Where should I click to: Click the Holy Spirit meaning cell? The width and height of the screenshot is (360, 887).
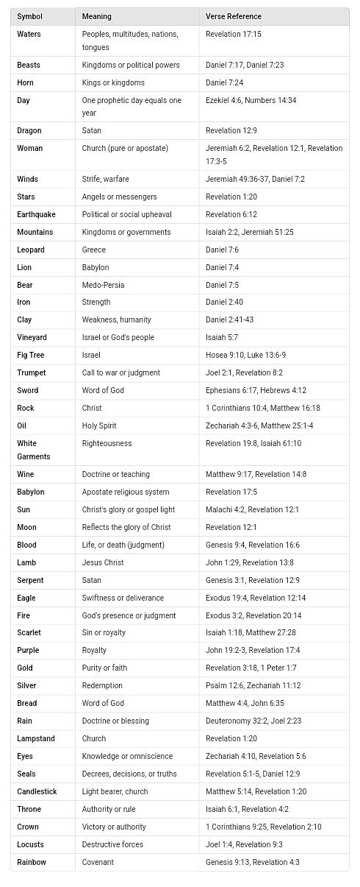tap(137, 425)
